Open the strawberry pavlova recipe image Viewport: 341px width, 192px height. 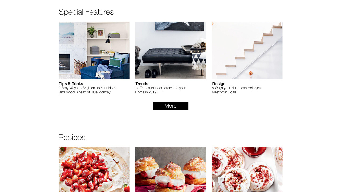pos(94,169)
